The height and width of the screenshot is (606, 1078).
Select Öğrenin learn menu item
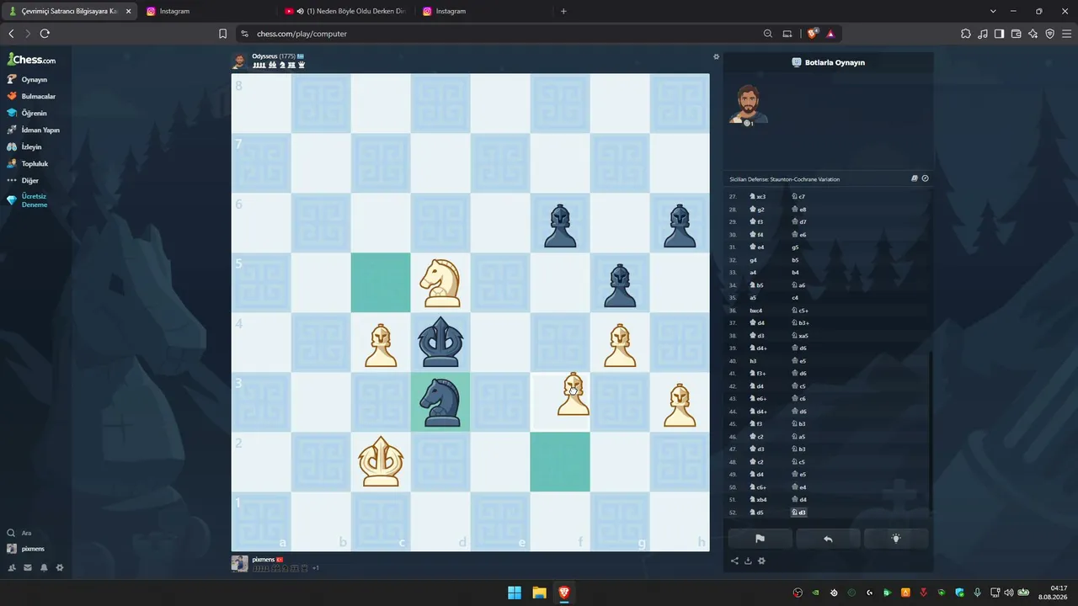click(x=27, y=113)
